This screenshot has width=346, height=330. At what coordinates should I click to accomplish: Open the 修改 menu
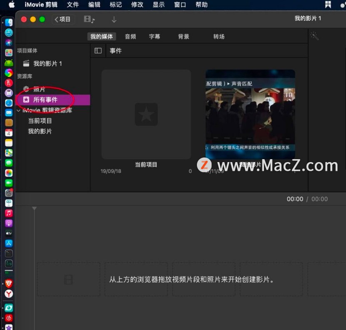(x=137, y=5)
